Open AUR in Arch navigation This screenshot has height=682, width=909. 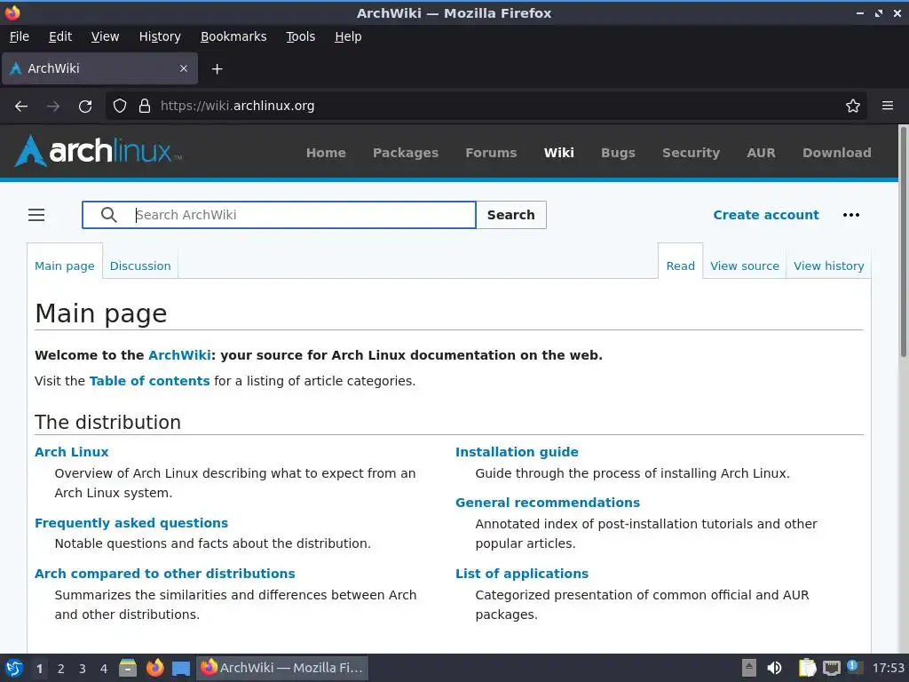tap(761, 153)
